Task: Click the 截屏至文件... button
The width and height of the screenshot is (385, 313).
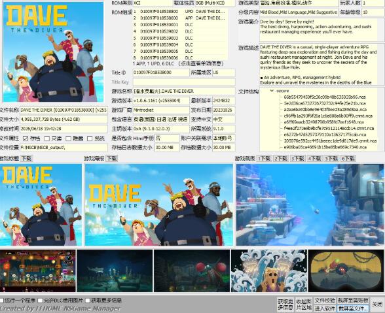Action: pos(353,308)
